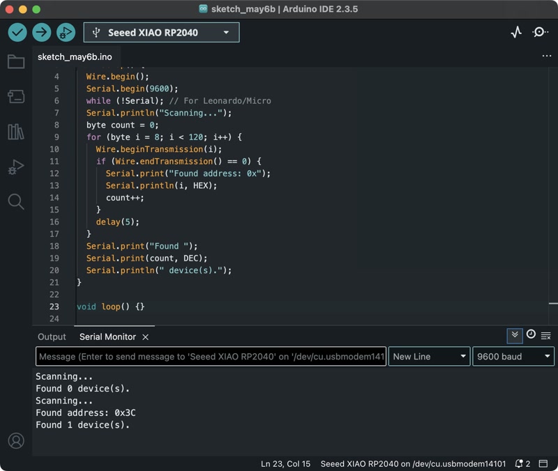Click line number 23 in the gutter

pos(54,307)
